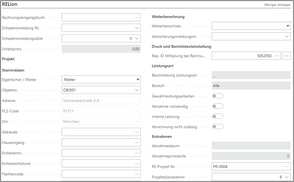Screen dimensions: 294x182
Task: Click the Hauseingang lookup ellipsis
Action: point(137,142)
